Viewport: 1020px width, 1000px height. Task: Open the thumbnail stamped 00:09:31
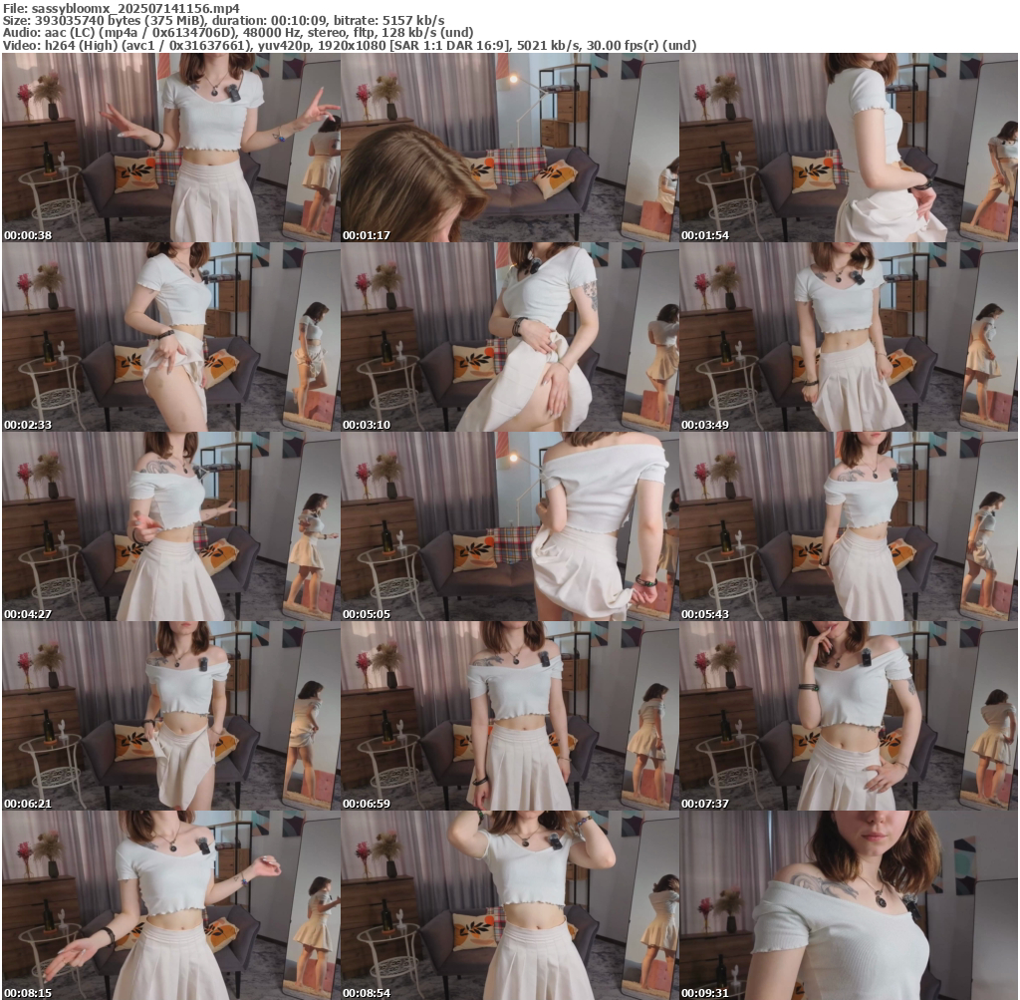point(849,905)
